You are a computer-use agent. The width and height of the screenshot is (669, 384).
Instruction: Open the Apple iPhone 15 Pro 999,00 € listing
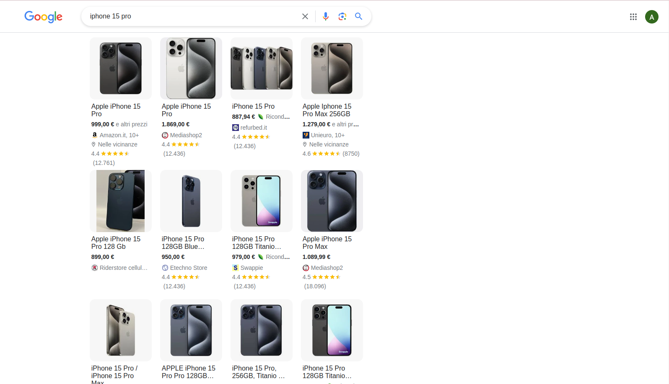116,110
